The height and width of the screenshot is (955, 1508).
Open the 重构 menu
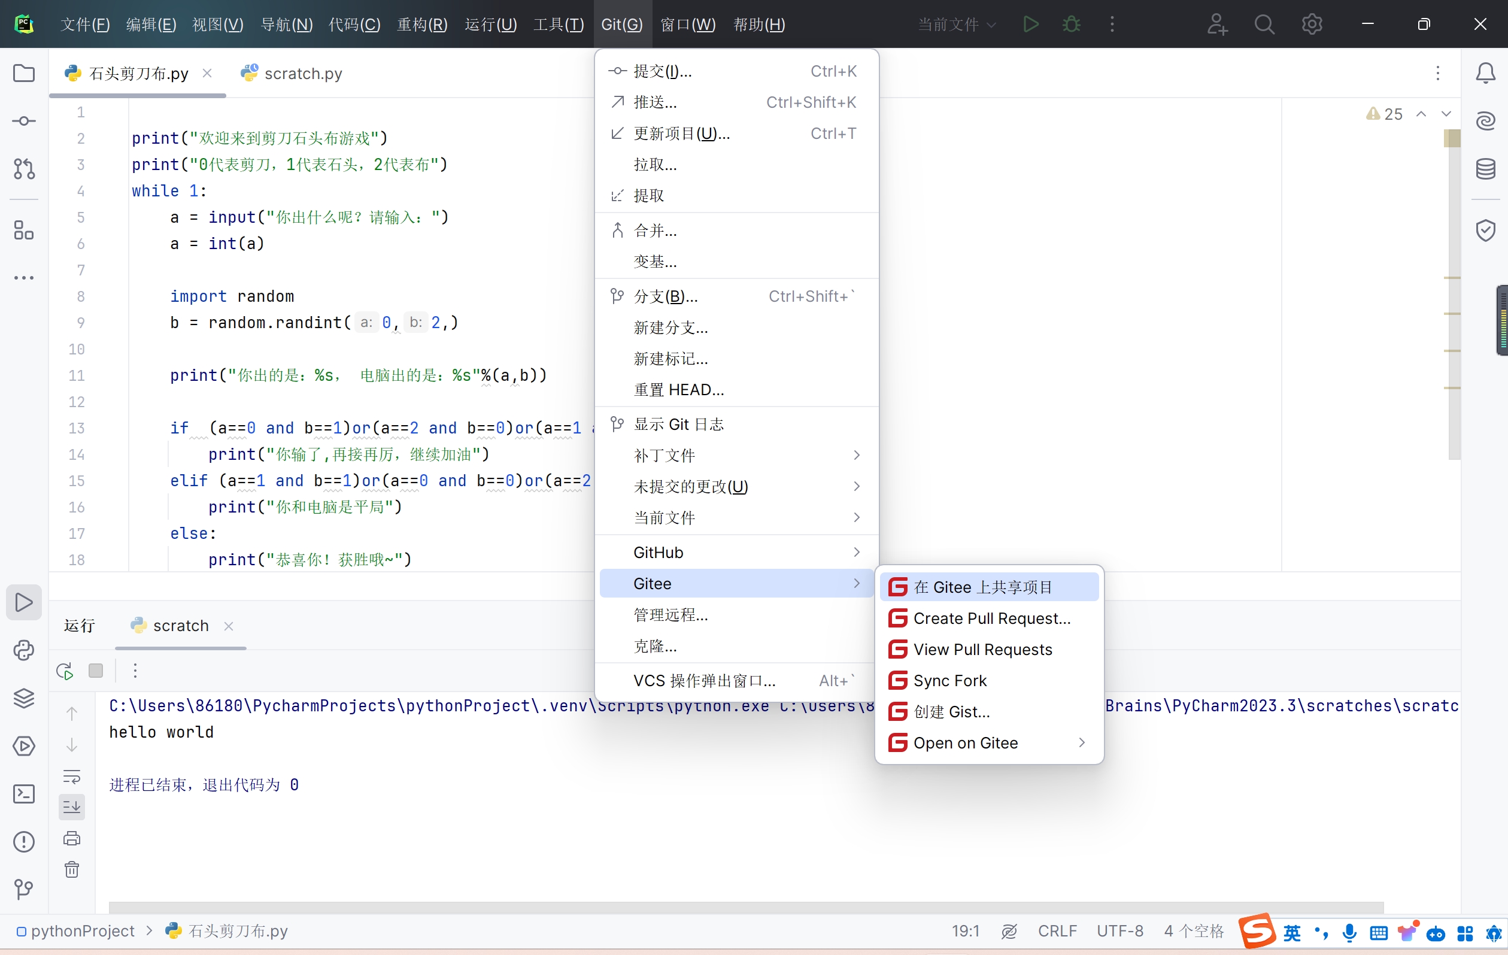pos(422,25)
